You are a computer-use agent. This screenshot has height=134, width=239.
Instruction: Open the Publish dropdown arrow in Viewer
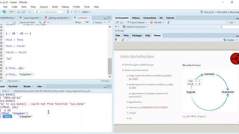[237, 40]
